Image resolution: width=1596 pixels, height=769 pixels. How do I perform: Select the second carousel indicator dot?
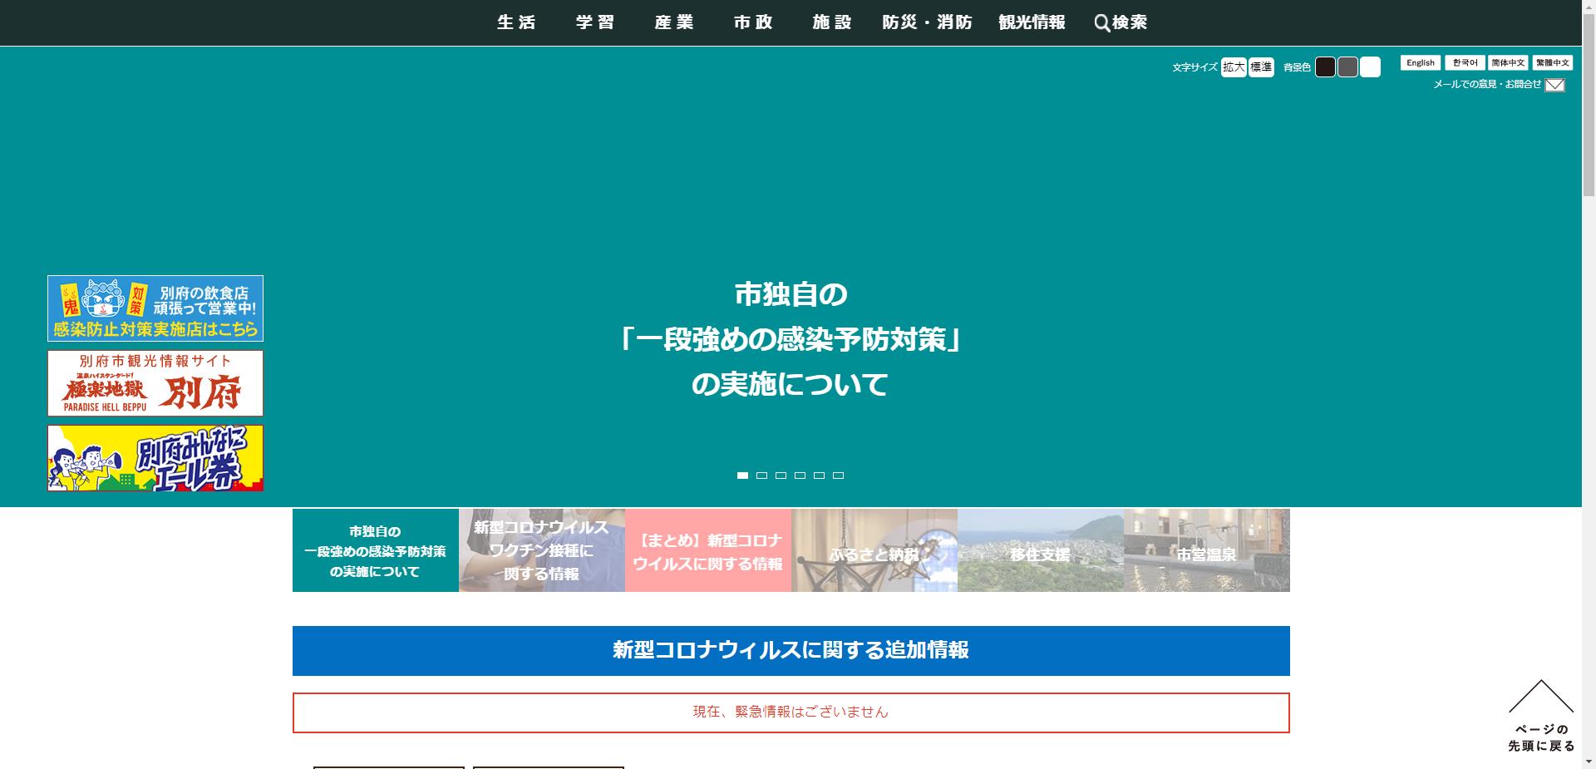click(761, 476)
